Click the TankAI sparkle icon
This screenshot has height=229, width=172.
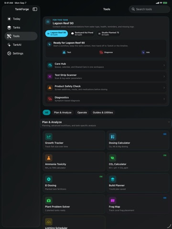coord(9,45)
